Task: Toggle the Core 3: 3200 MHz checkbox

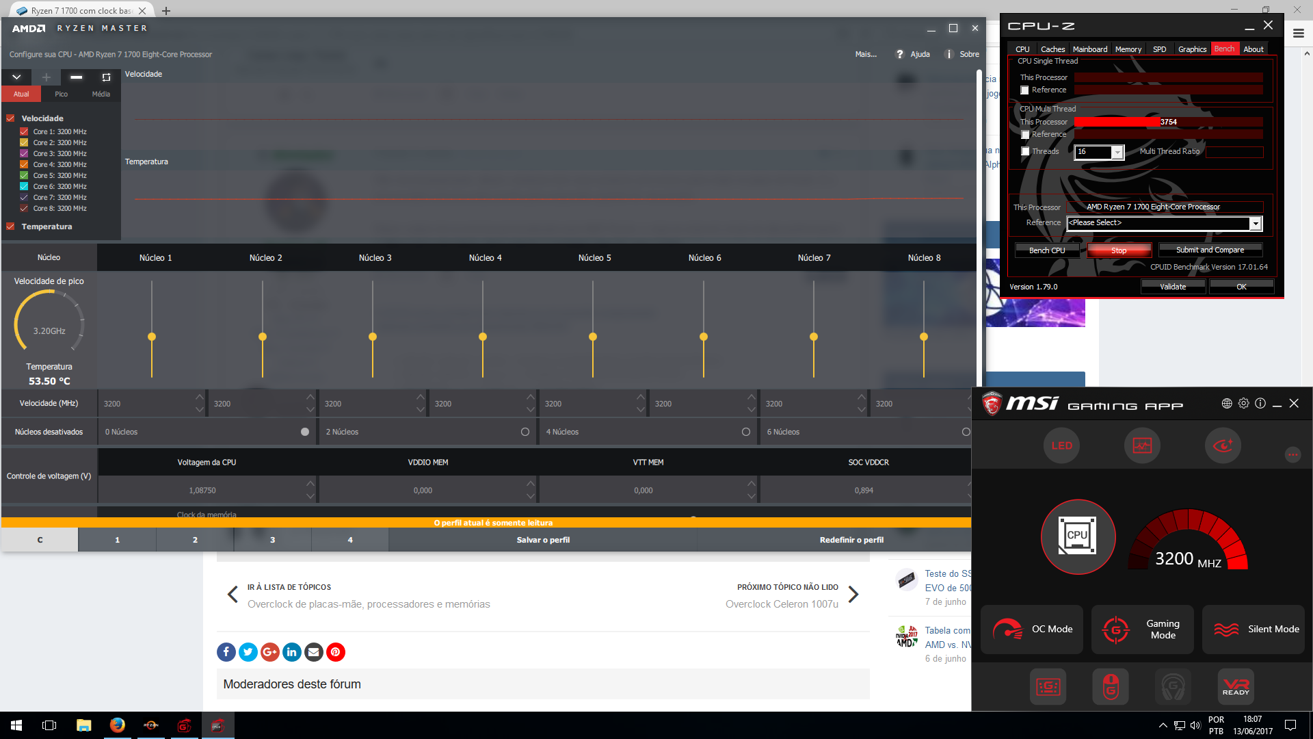Action: point(24,153)
